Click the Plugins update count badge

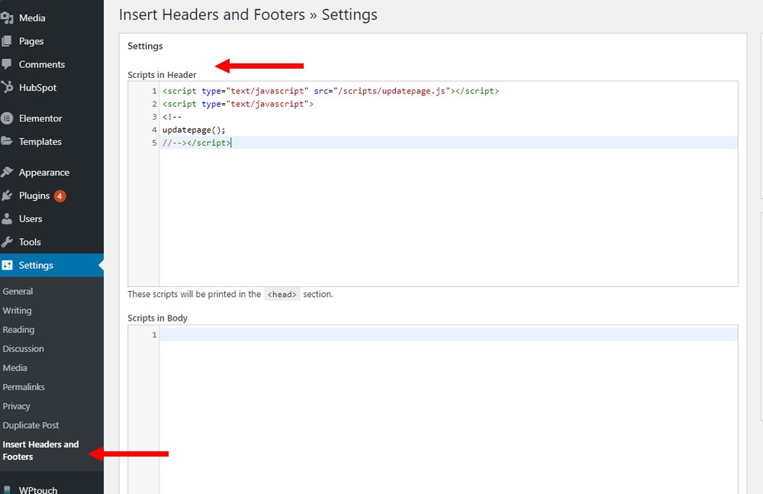(60, 195)
